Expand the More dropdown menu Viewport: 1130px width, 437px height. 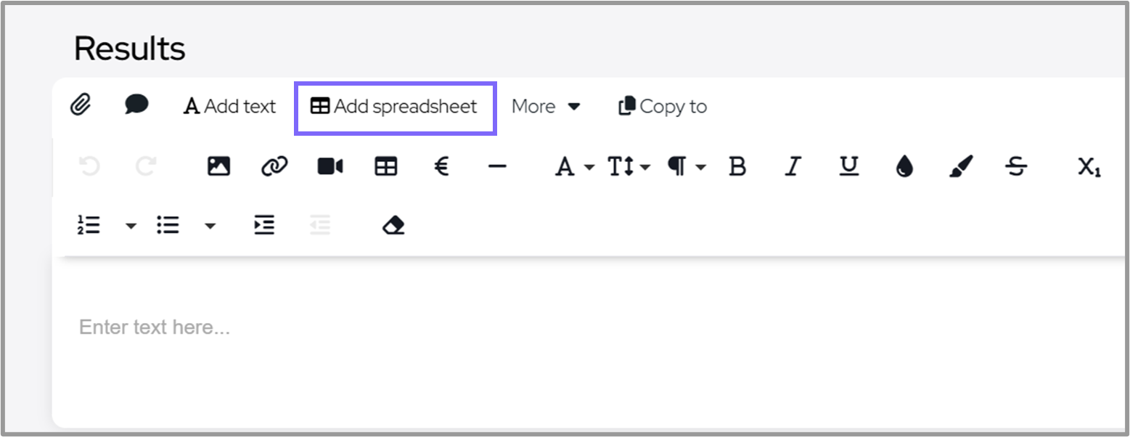click(x=546, y=107)
